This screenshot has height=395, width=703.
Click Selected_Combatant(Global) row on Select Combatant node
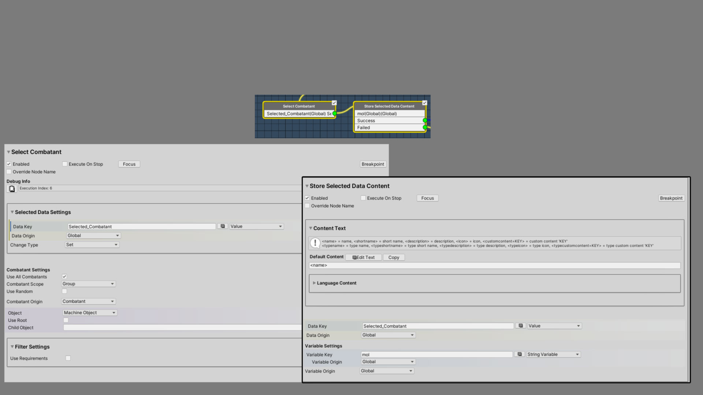298,114
